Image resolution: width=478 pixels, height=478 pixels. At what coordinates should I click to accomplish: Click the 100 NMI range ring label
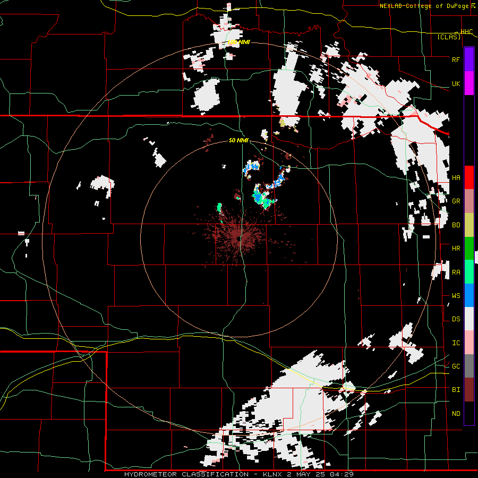[x=238, y=42]
